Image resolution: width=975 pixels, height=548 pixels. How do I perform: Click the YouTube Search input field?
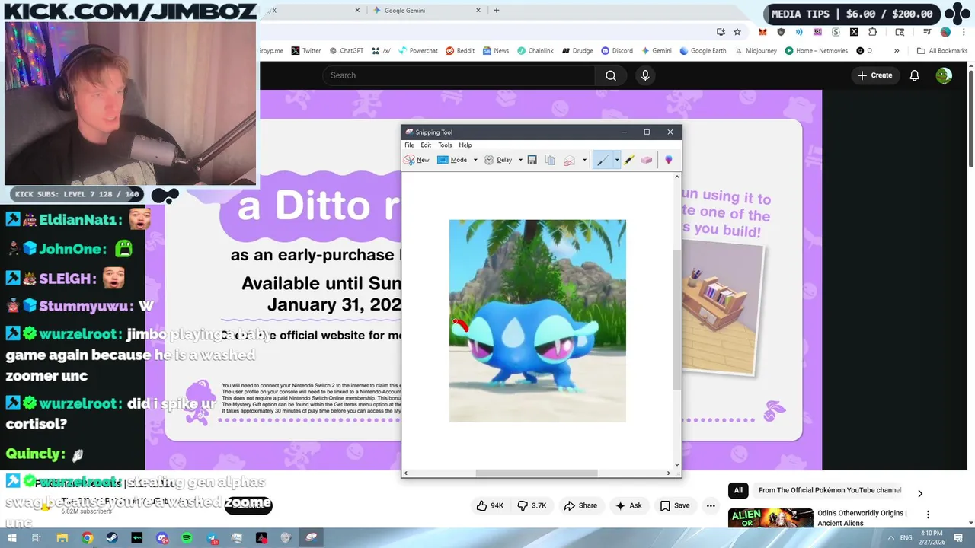(x=459, y=75)
